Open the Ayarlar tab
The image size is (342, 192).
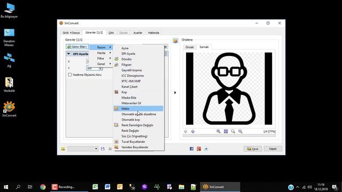138,33
